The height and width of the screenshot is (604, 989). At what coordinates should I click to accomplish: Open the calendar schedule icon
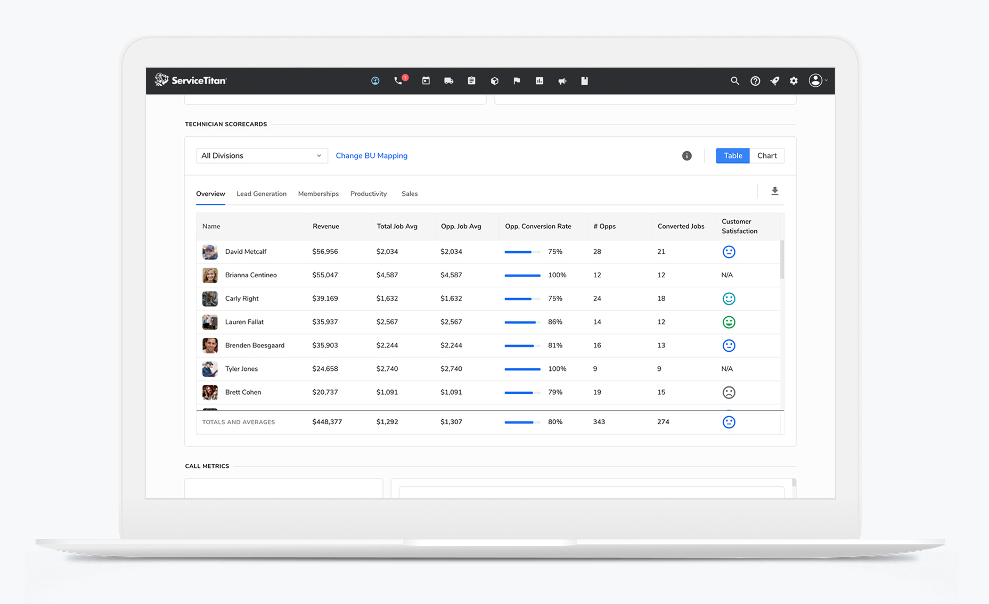pyautogui.click(x=426, y=80)
